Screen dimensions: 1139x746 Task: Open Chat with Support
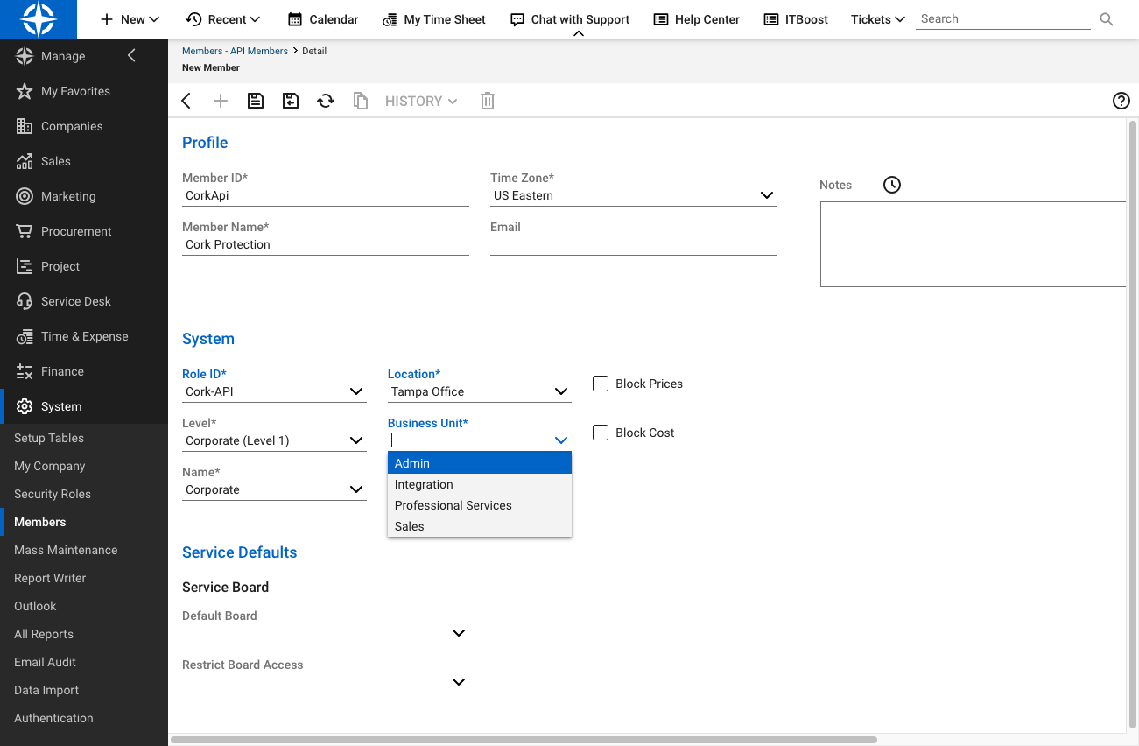click(570, 19)
